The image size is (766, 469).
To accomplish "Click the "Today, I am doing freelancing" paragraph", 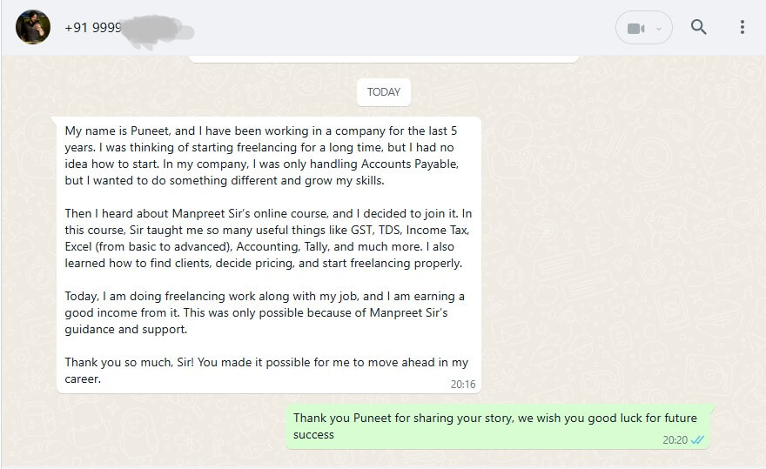I will pyautogui.click(x=261, y=313).
